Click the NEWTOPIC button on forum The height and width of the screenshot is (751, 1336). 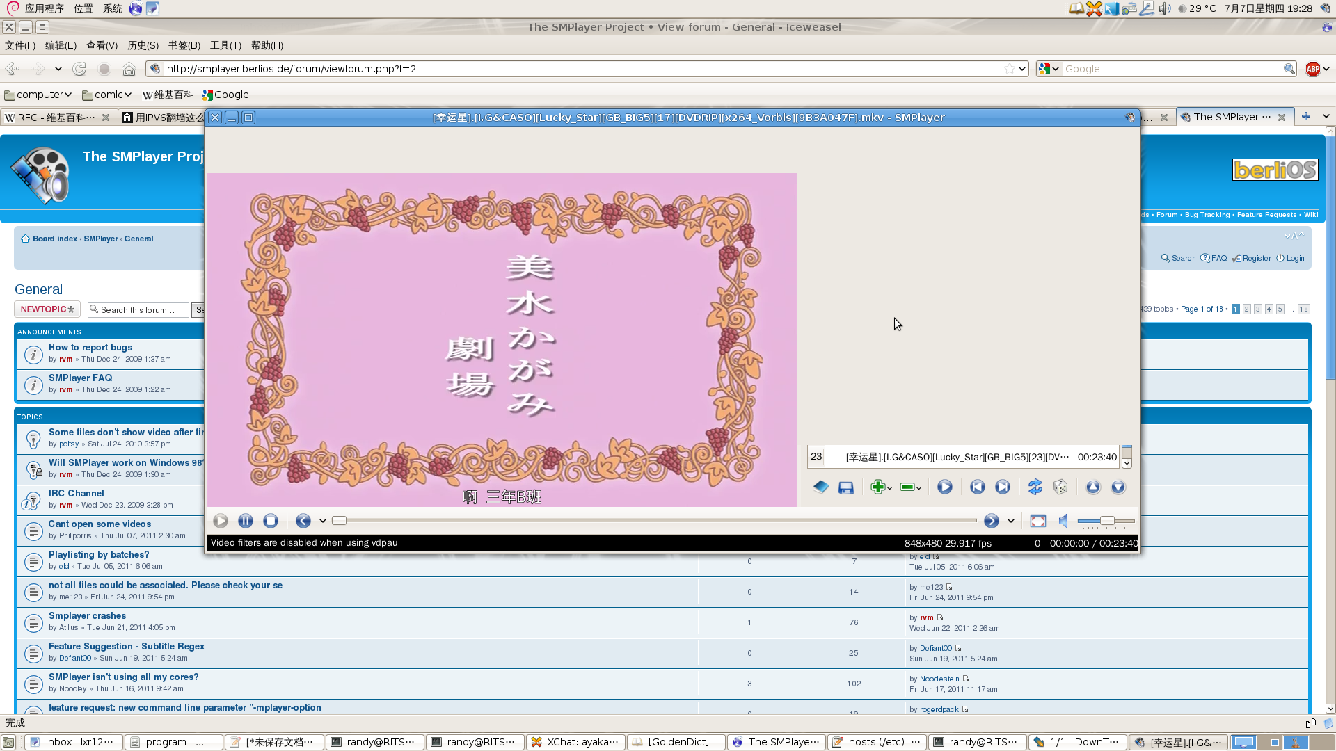point(47,309)
